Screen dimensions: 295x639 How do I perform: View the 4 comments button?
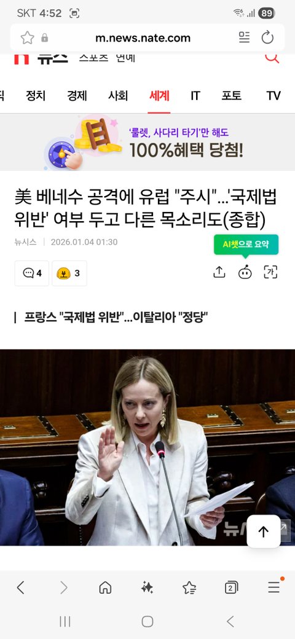(x=32, y=273)
